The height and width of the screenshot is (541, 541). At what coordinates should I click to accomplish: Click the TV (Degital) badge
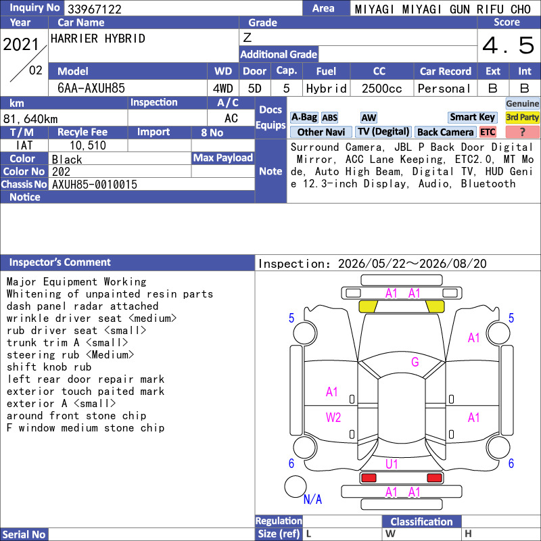pyautogui.click(x=383, y=132)
